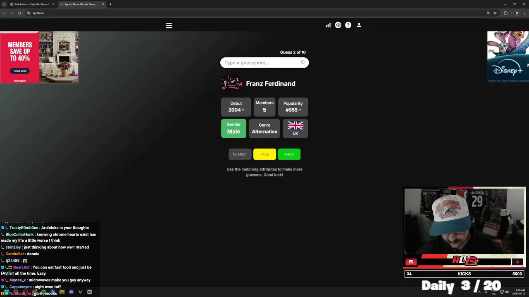Click the gray No Match legend swatch

click(x=240, y=154)
